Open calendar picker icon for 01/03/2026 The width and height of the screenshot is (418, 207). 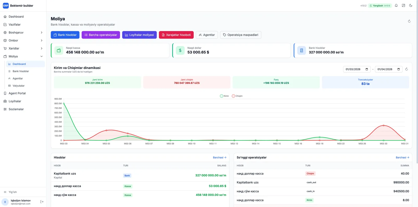point(367,69)
